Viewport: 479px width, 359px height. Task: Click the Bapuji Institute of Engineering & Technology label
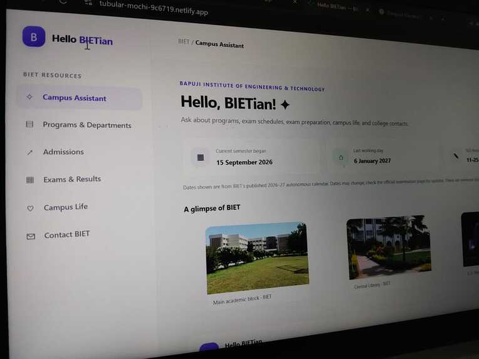[252, 86]
